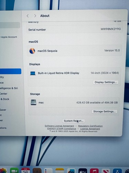Open Control Center in the sidebar
This screenshot has height=173, width=129.
[3, 94]
